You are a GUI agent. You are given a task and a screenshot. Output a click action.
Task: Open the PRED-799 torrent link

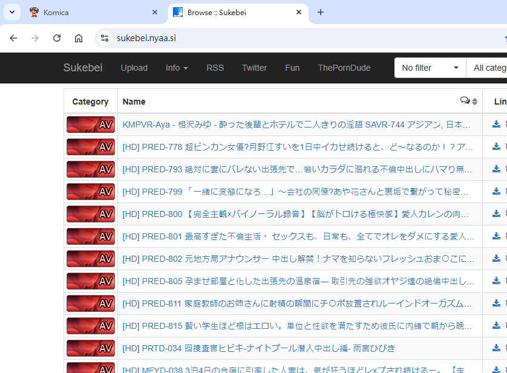(x=295, y=192)
